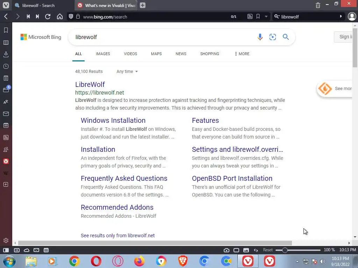Open search engine selector in search field
358x268 pixels.
277,16
